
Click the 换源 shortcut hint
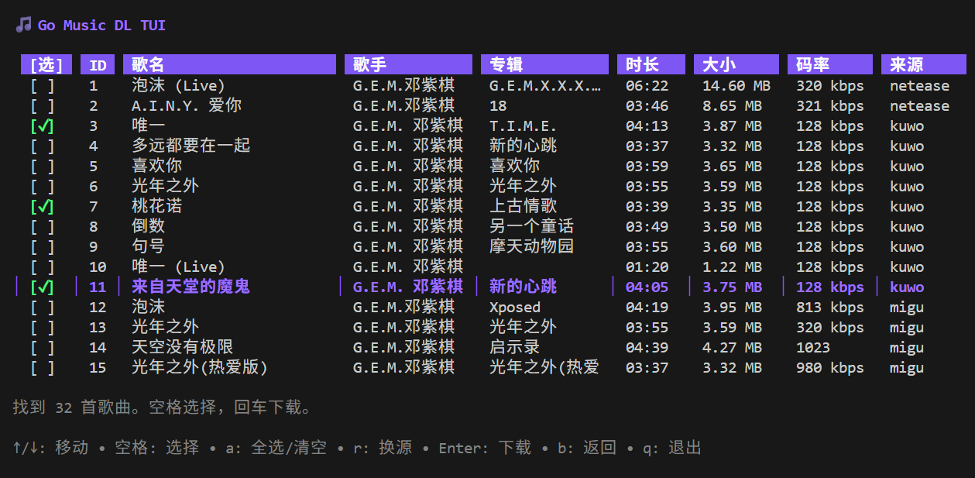[x=395, y=447]
